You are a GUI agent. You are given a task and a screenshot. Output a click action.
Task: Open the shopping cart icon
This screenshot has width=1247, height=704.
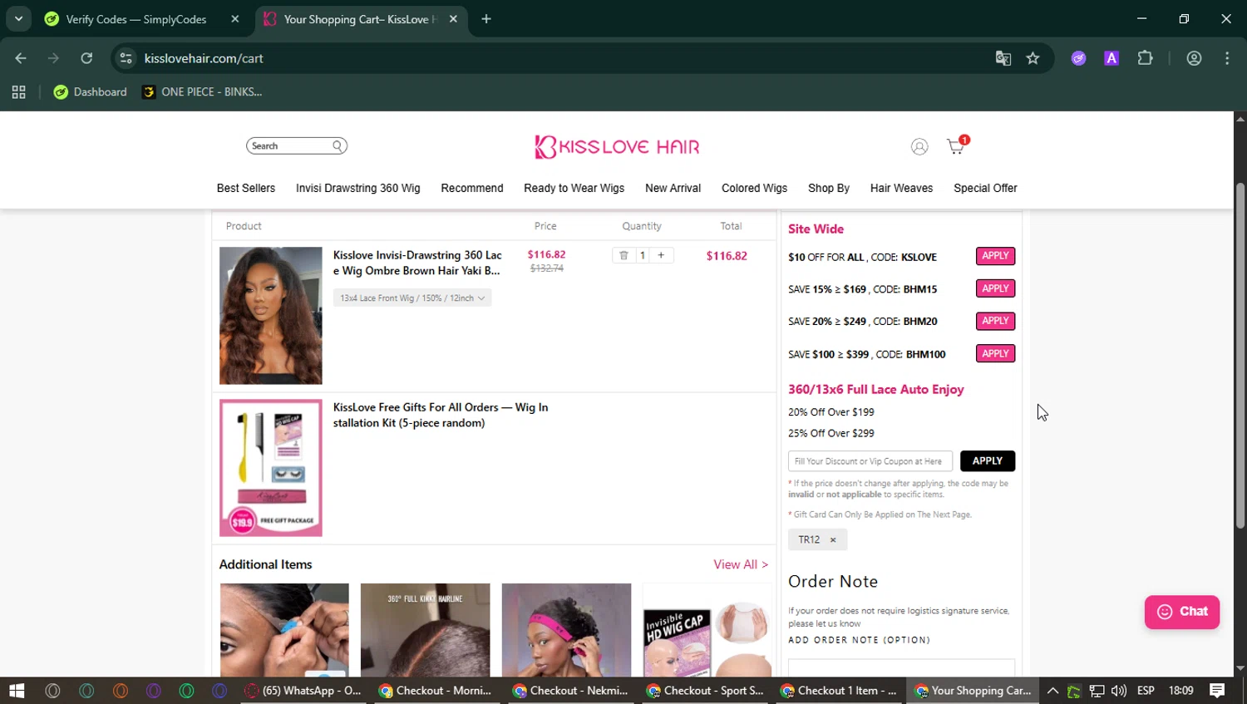[956, 146]
